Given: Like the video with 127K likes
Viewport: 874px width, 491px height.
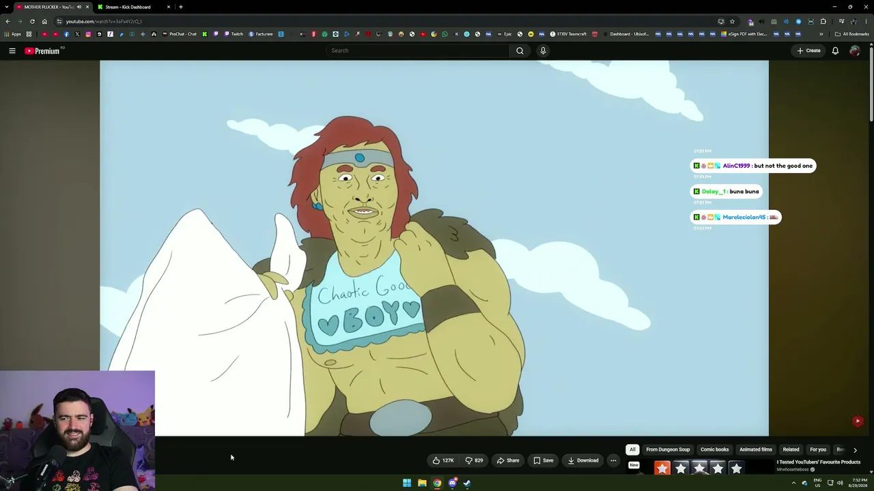Looking at the screenshot, I should point(444,460).
